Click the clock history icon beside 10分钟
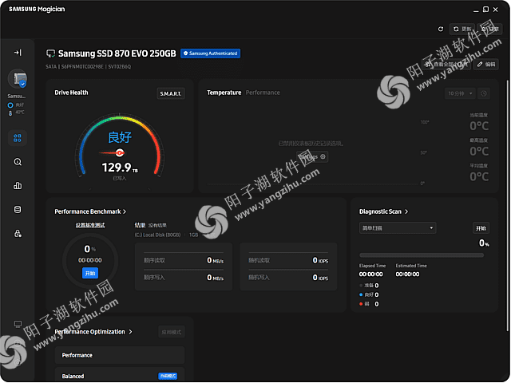This screenshot has width=511, height=383. pyautogui.click(x=484, y=93)
